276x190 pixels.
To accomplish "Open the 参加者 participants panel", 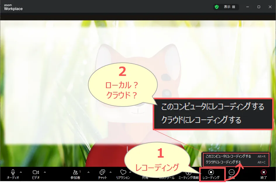I will point(76,172).
